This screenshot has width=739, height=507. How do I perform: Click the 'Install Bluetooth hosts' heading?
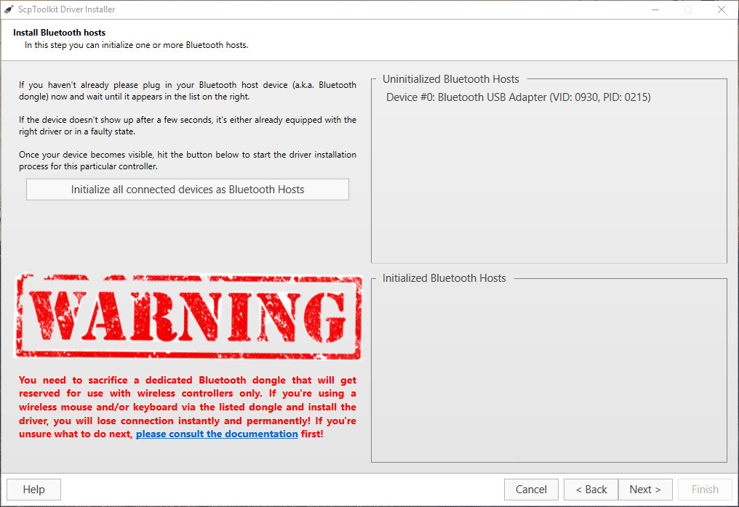click(60, 33)
